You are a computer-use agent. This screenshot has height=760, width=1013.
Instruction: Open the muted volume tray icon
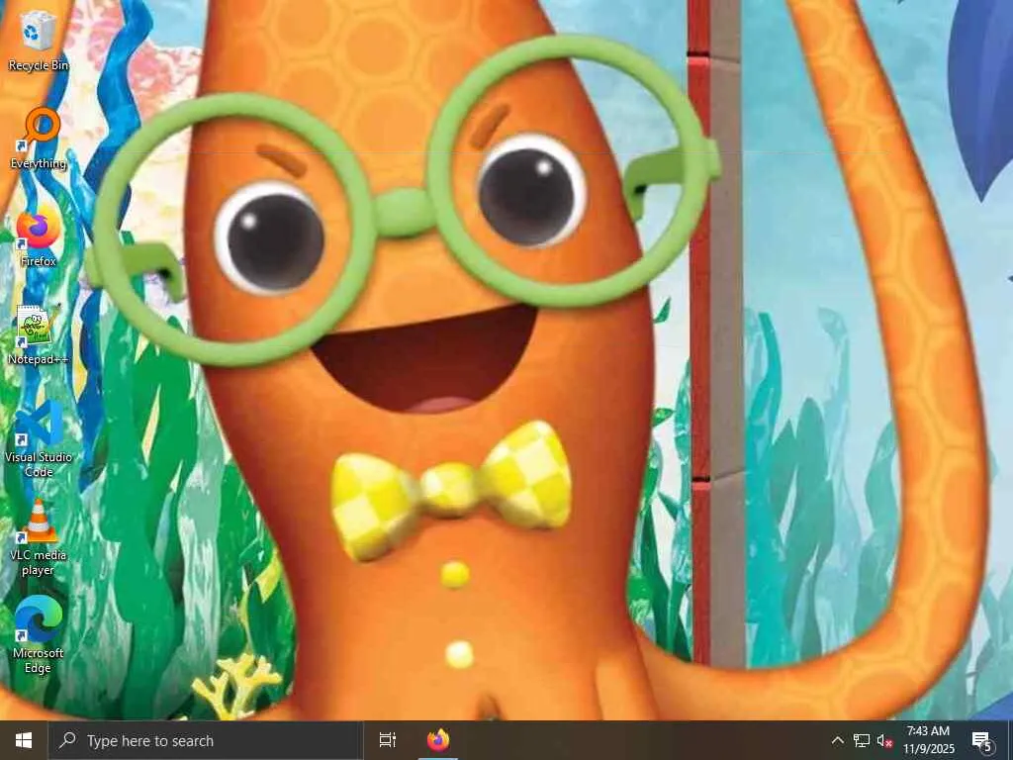click(x=884, y=740)
